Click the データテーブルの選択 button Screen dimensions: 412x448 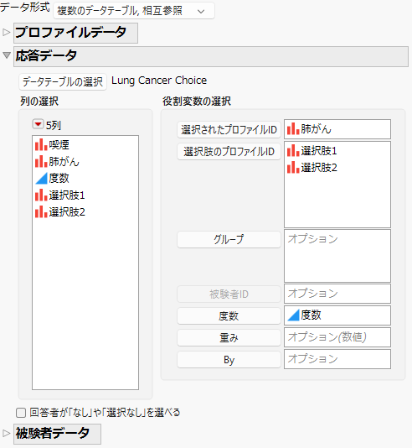click(x=63, y=81)
